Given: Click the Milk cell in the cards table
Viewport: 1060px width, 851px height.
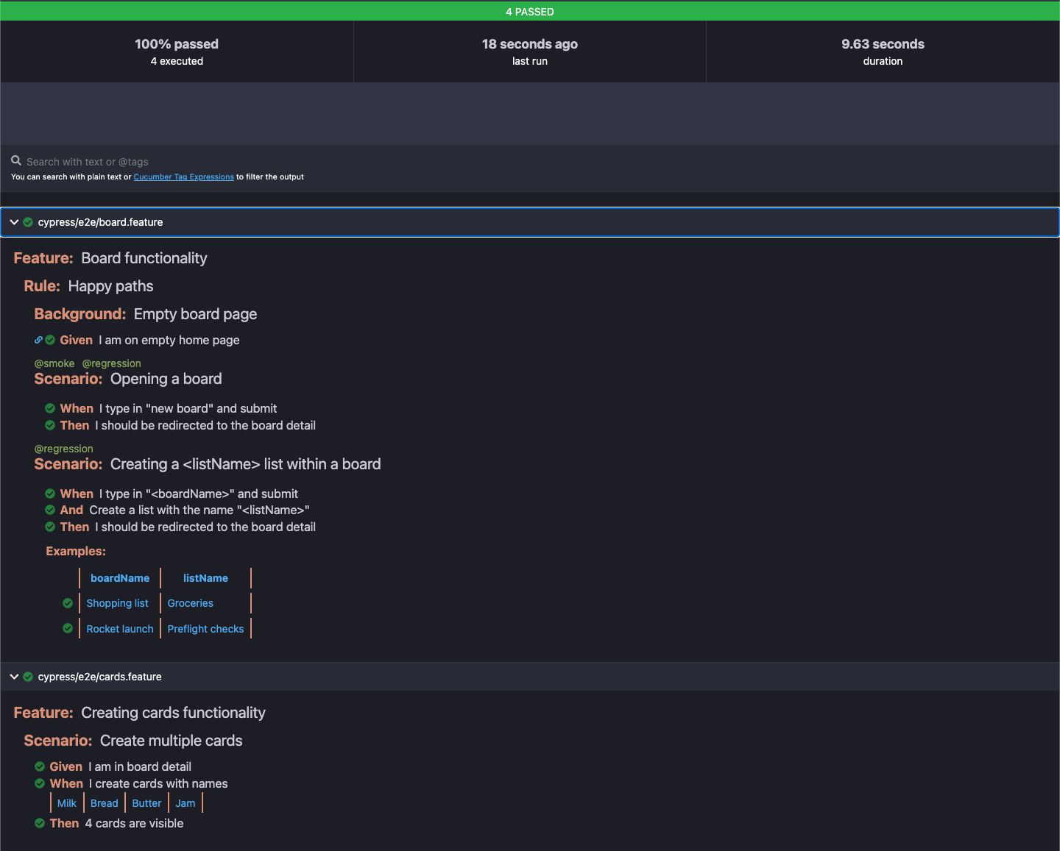Looking at the screenshot, I should (66, 802).
